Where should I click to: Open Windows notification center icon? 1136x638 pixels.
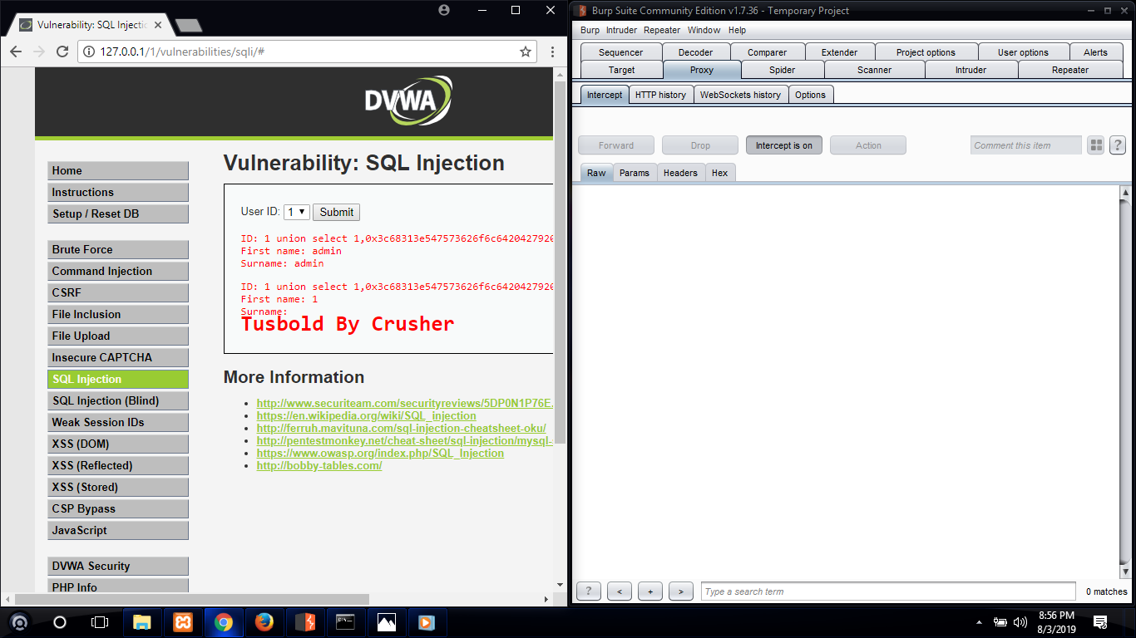(x=1100, y=621)
